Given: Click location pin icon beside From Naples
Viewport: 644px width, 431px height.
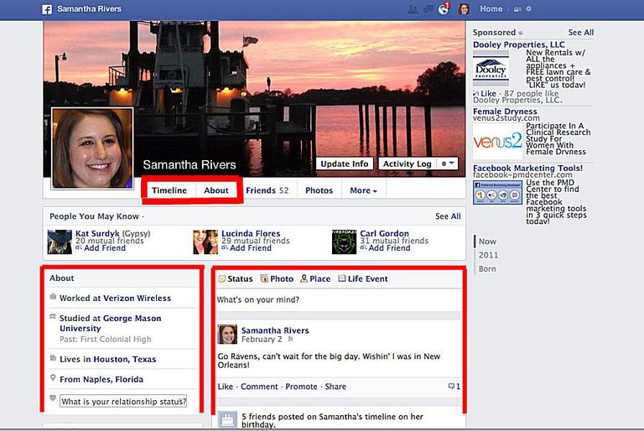Looking at the screenshot, I should pyautogui.click(x=53, y=377).
